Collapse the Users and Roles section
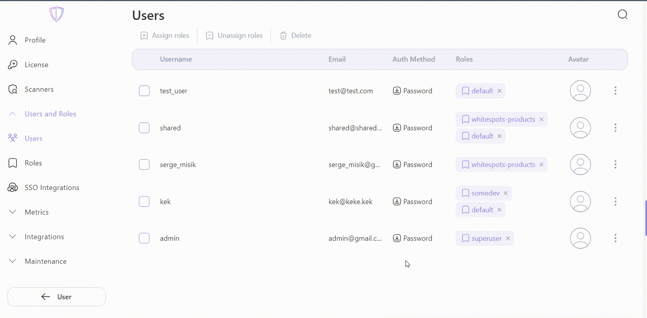Image resolution: width=647 pixels, height=318 pixels. [12, 114]
